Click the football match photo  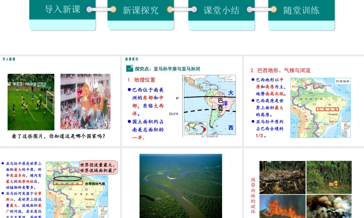coord(31,102)
